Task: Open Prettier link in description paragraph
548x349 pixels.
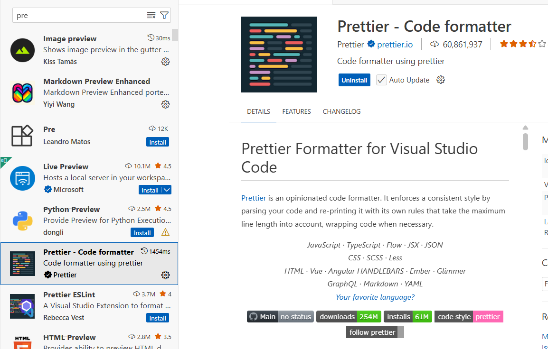Action: point(254,198)
